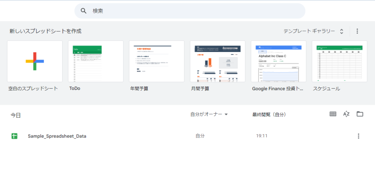Select the スケジュール template
Screen dimensions: 375x181
[x=339, y=61]
